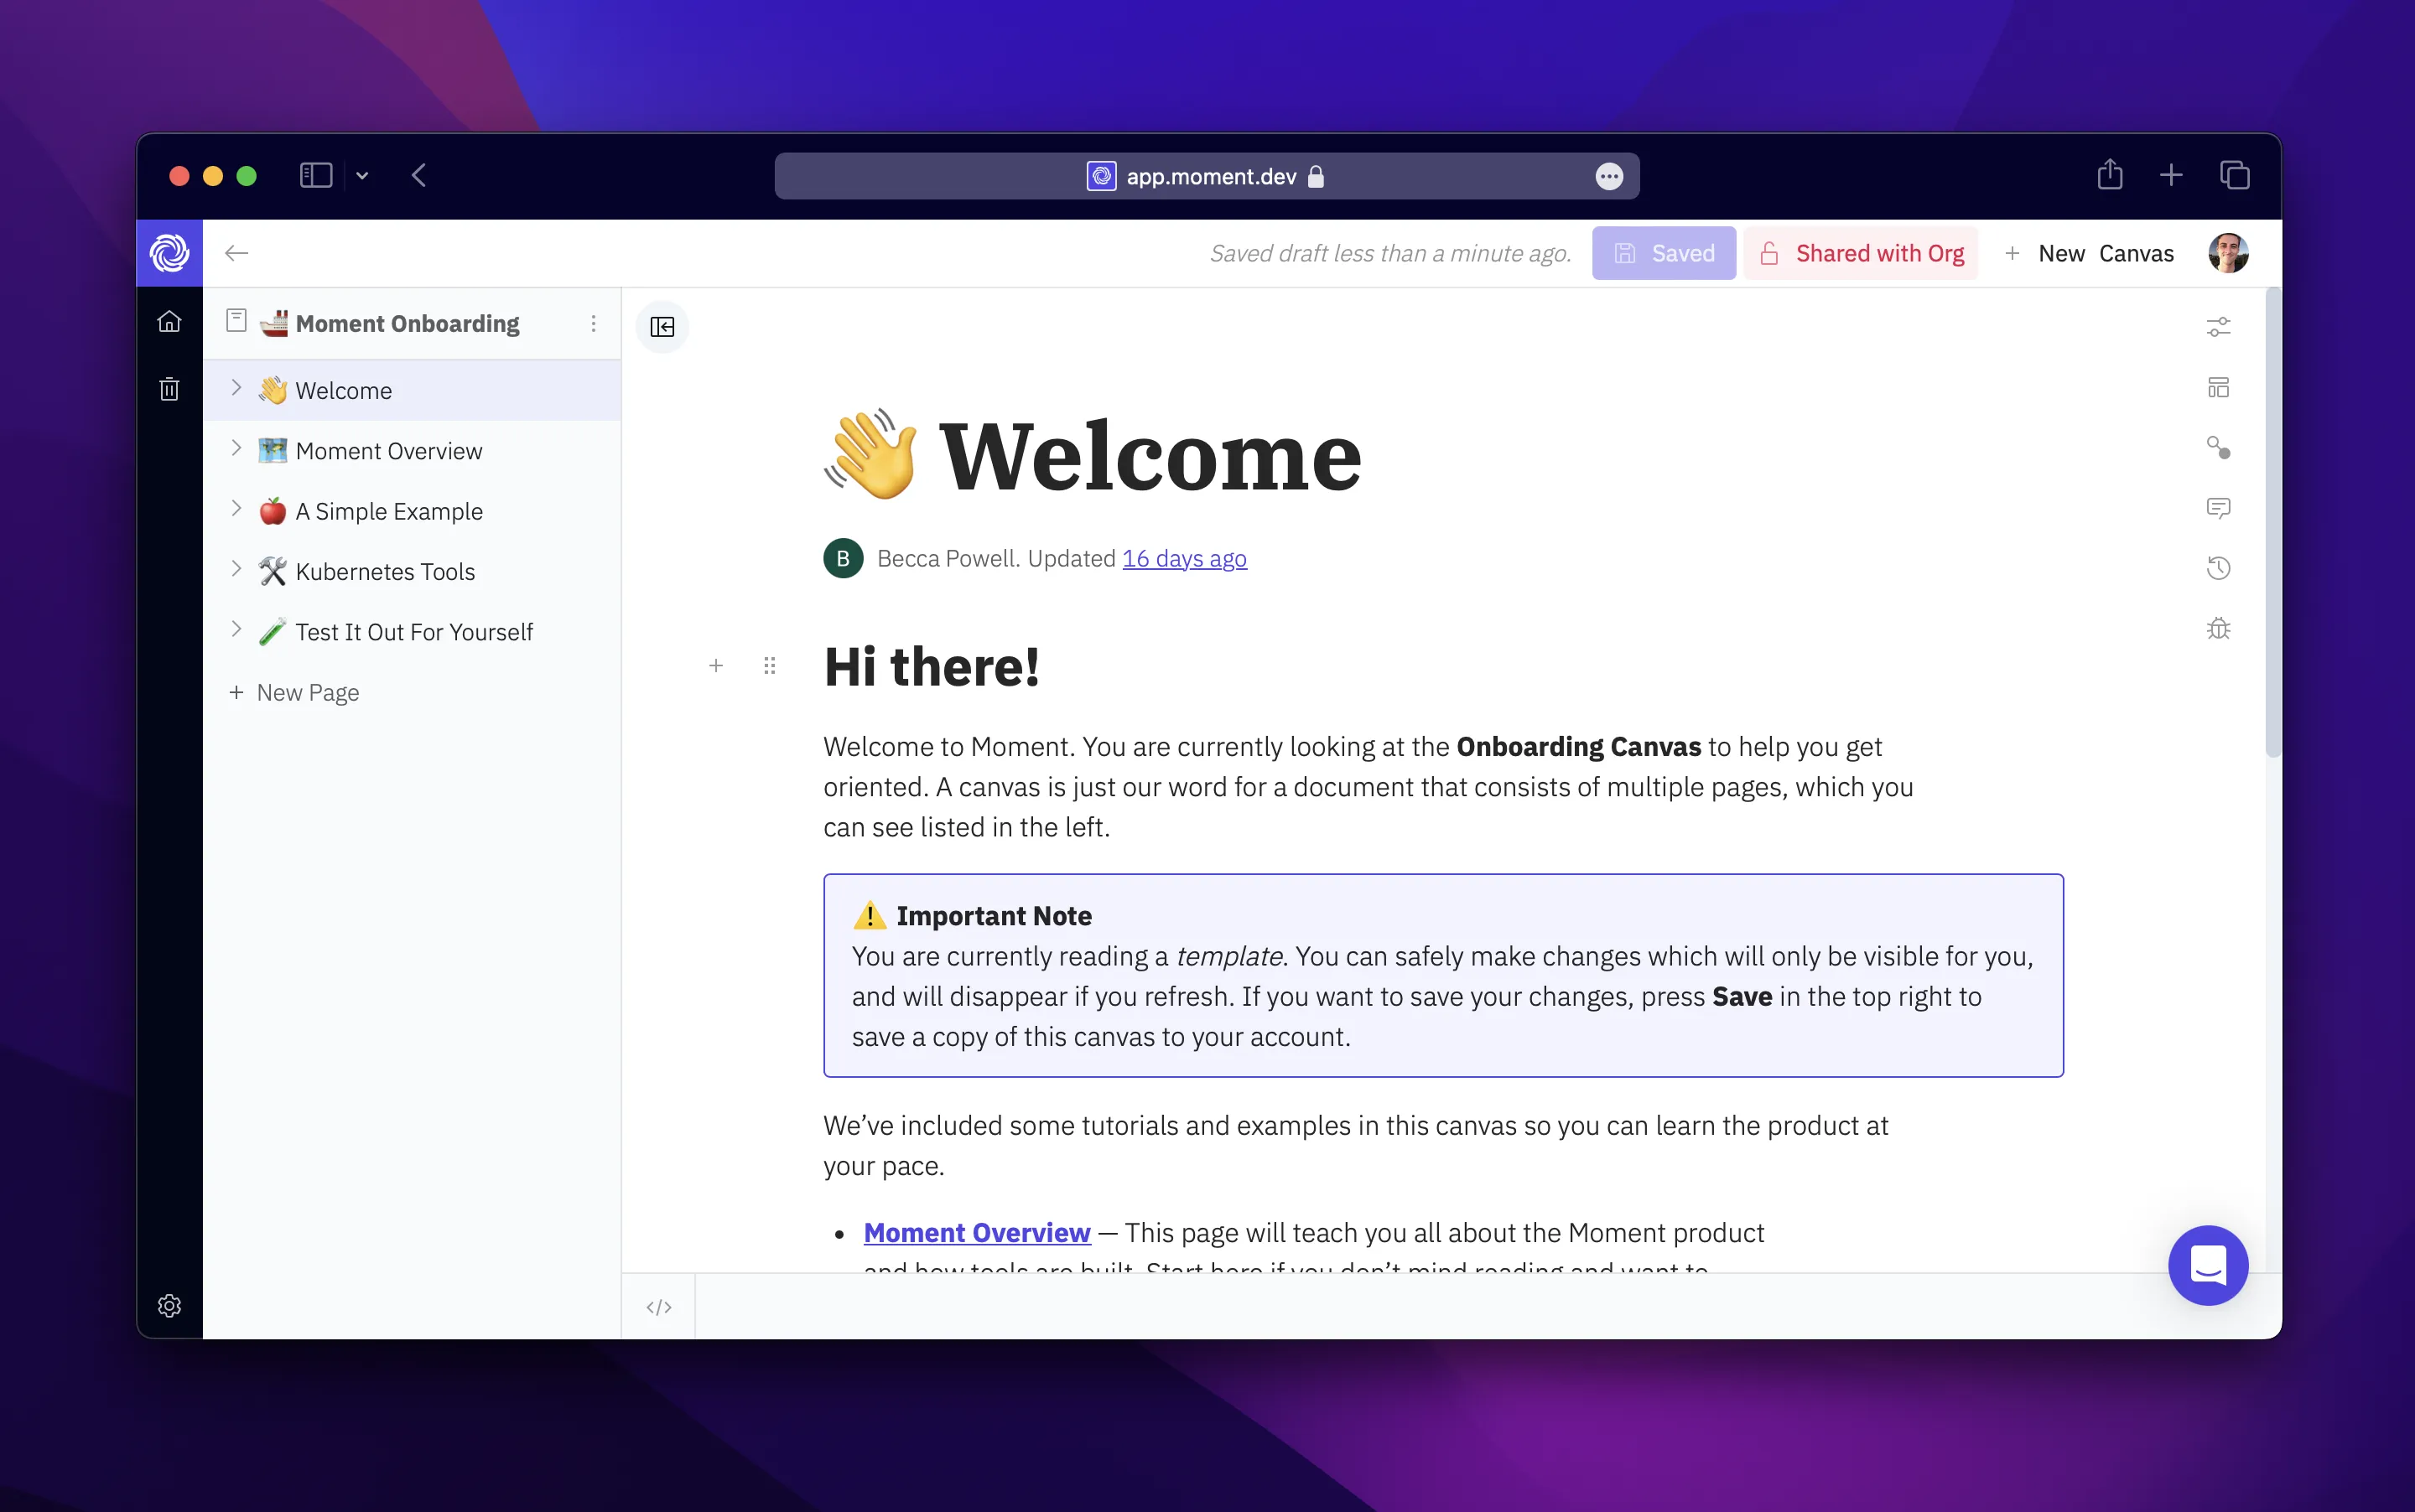Open the comments panel icon
The image size is (2415, 1512).
(x=2219, y=508)
